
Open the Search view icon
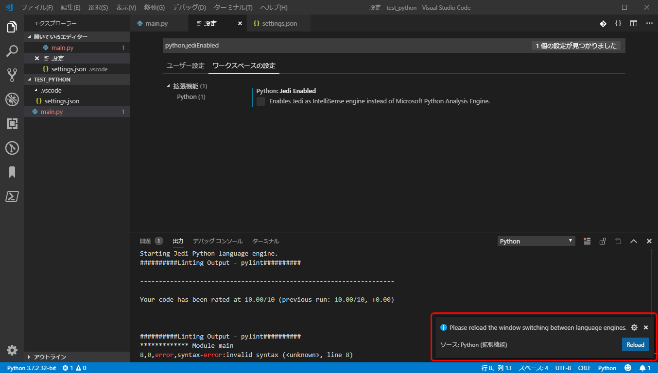[x=12, y=51]
